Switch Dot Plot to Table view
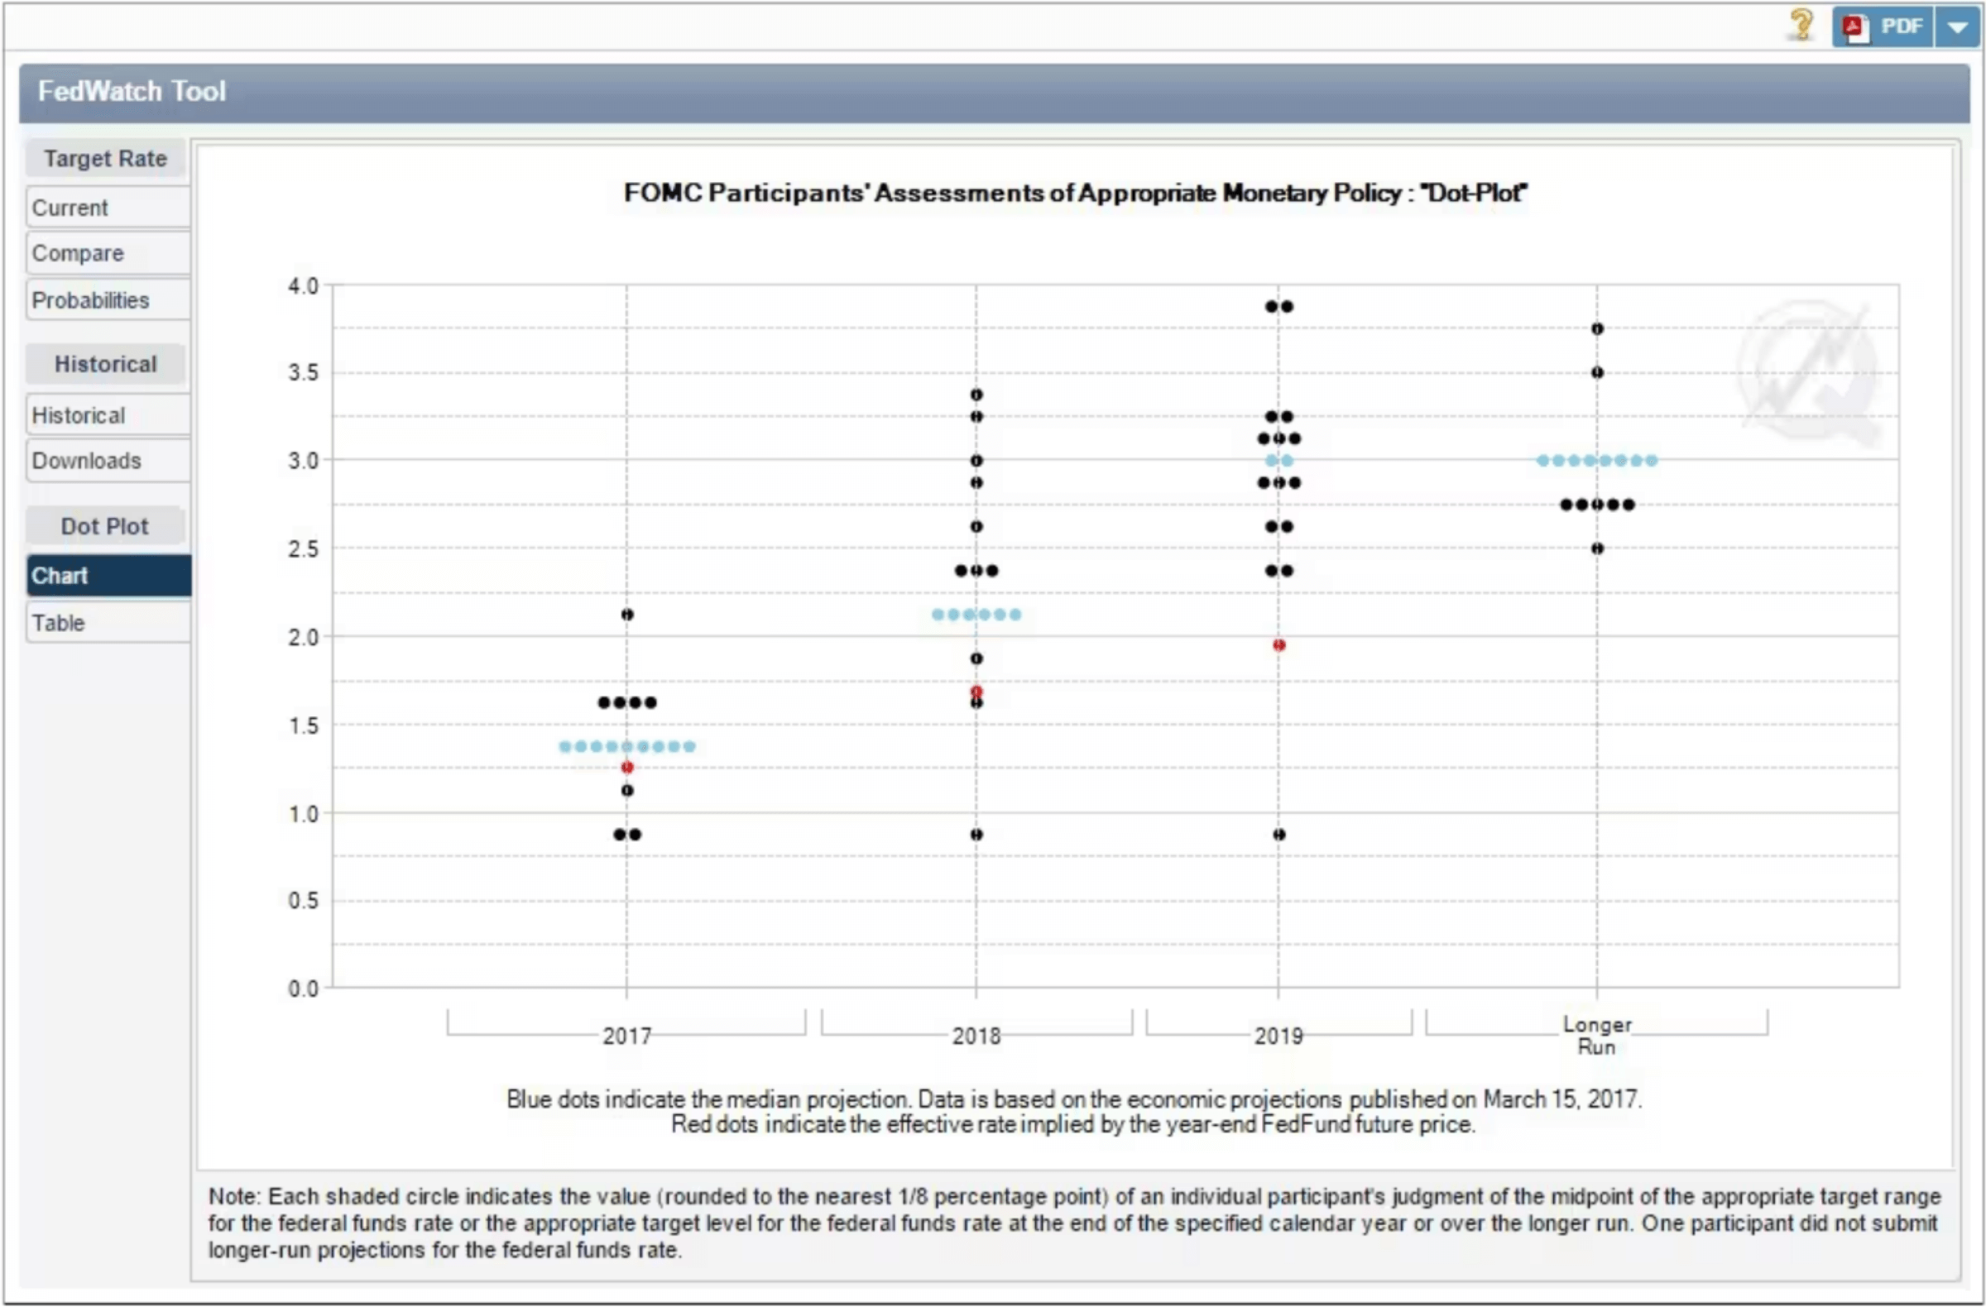1986x1307 pixels. tap(107, 623)
